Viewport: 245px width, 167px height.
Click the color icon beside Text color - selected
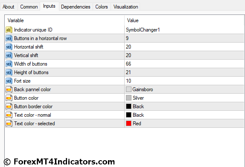(9, 124)
